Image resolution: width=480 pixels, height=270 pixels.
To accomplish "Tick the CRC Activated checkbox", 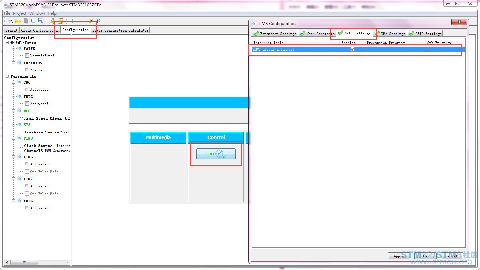I will (27, 89).
